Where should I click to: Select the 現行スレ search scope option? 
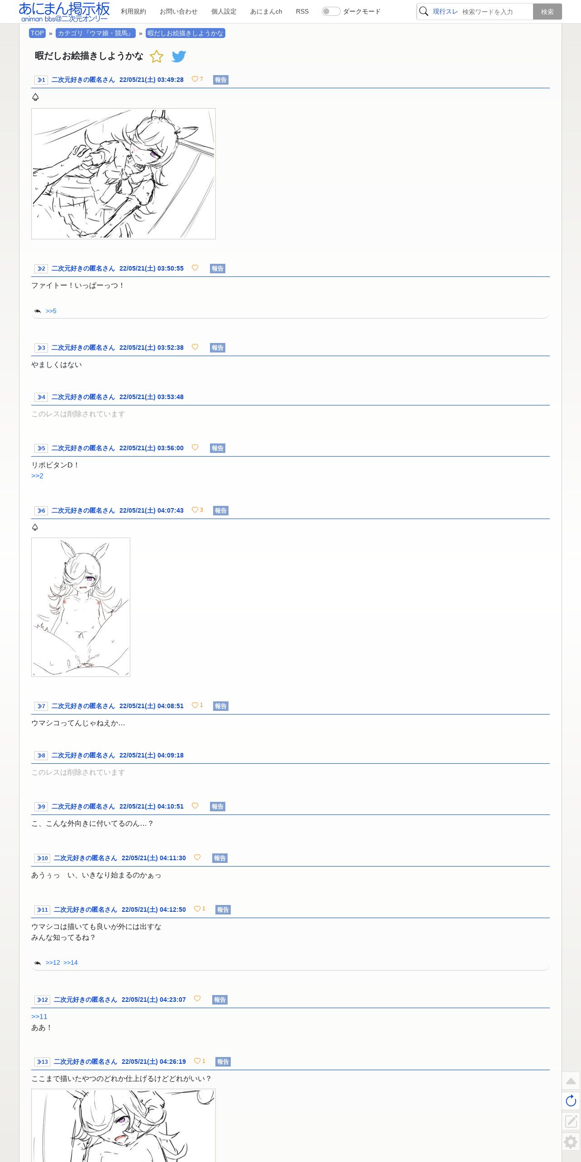(445, 11)
